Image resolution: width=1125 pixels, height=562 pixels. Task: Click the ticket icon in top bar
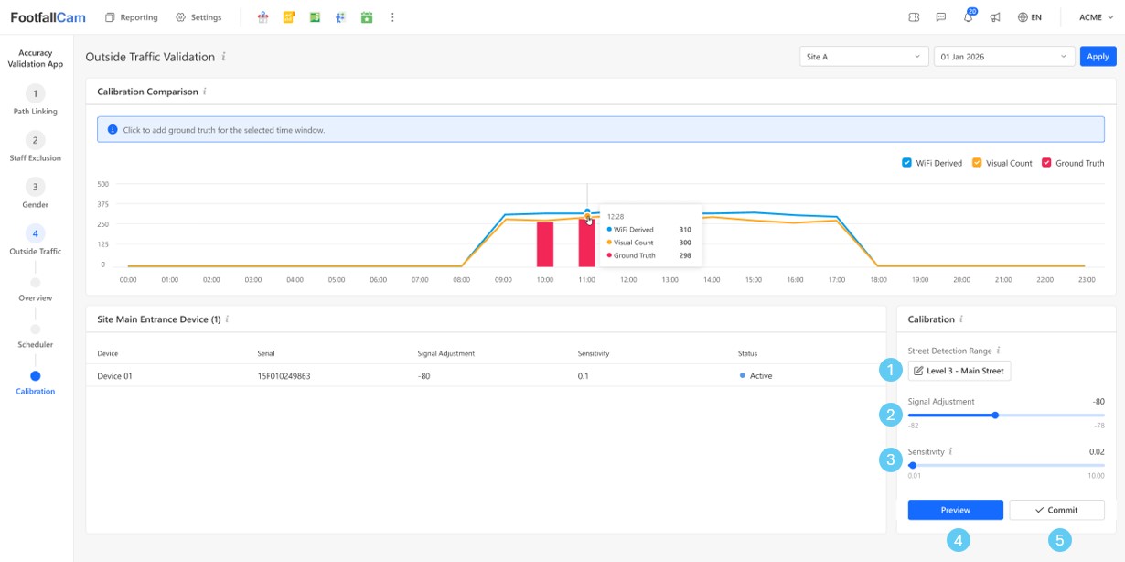click(x=913, y=17)
